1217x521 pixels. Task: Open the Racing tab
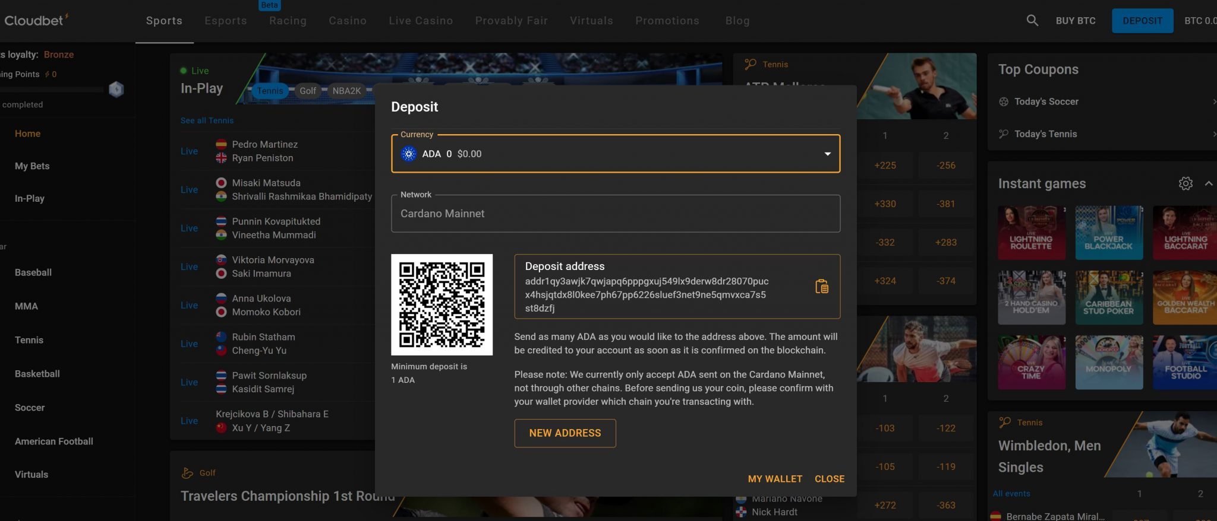288,21
